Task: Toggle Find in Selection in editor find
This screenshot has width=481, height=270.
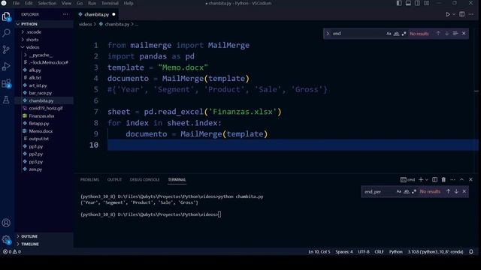Action: point(455,33)
